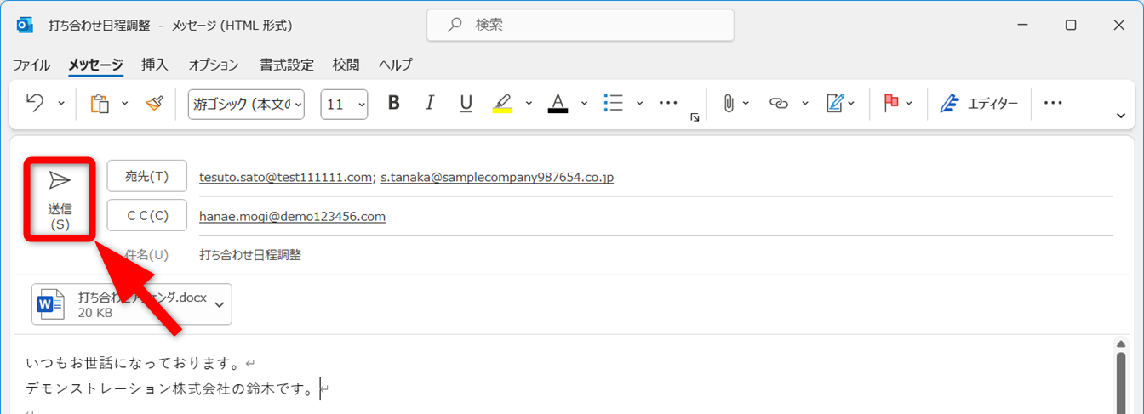Click the Paste clipboard icon
Viewport: 1144px width, 414px height.
pos(100,104)
